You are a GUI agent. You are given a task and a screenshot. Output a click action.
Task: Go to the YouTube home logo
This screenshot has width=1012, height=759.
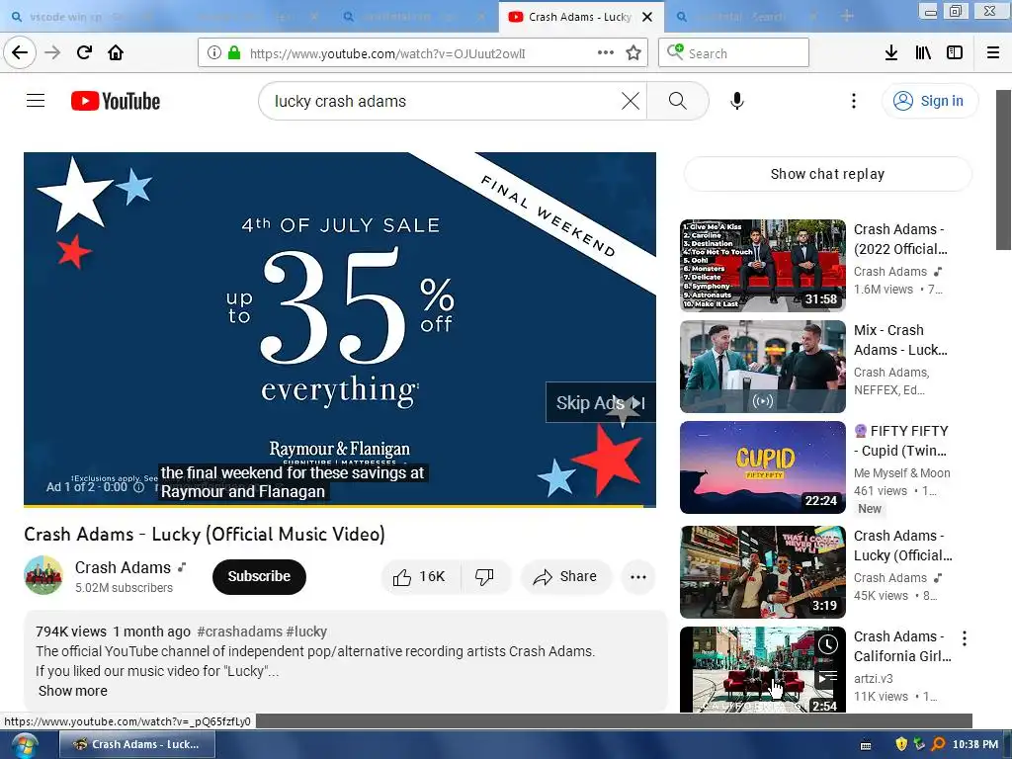click(x=116, y=101)
